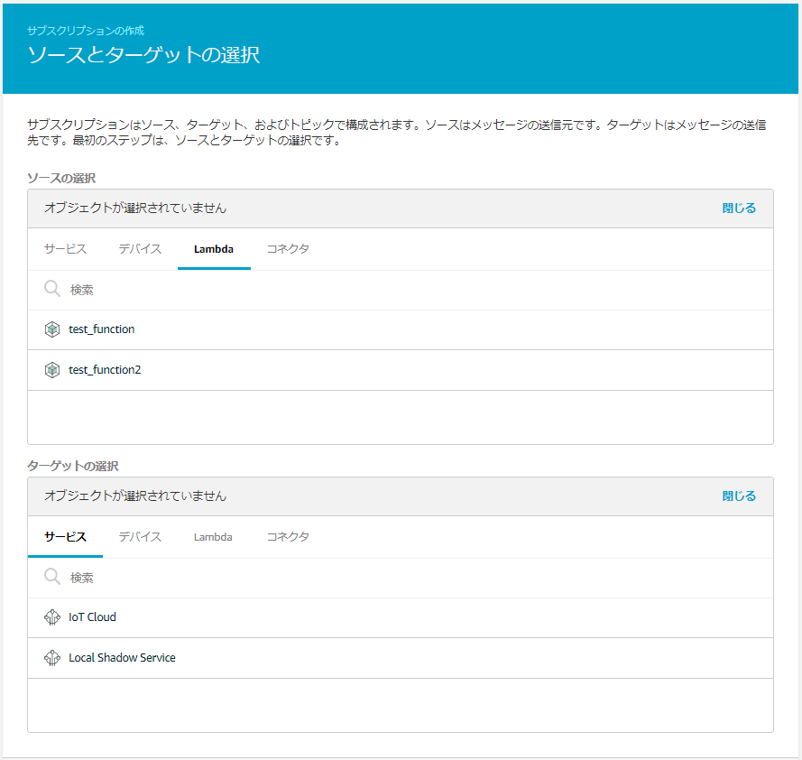Close the source selection panel with 閉じる

(x=739, y=209)
